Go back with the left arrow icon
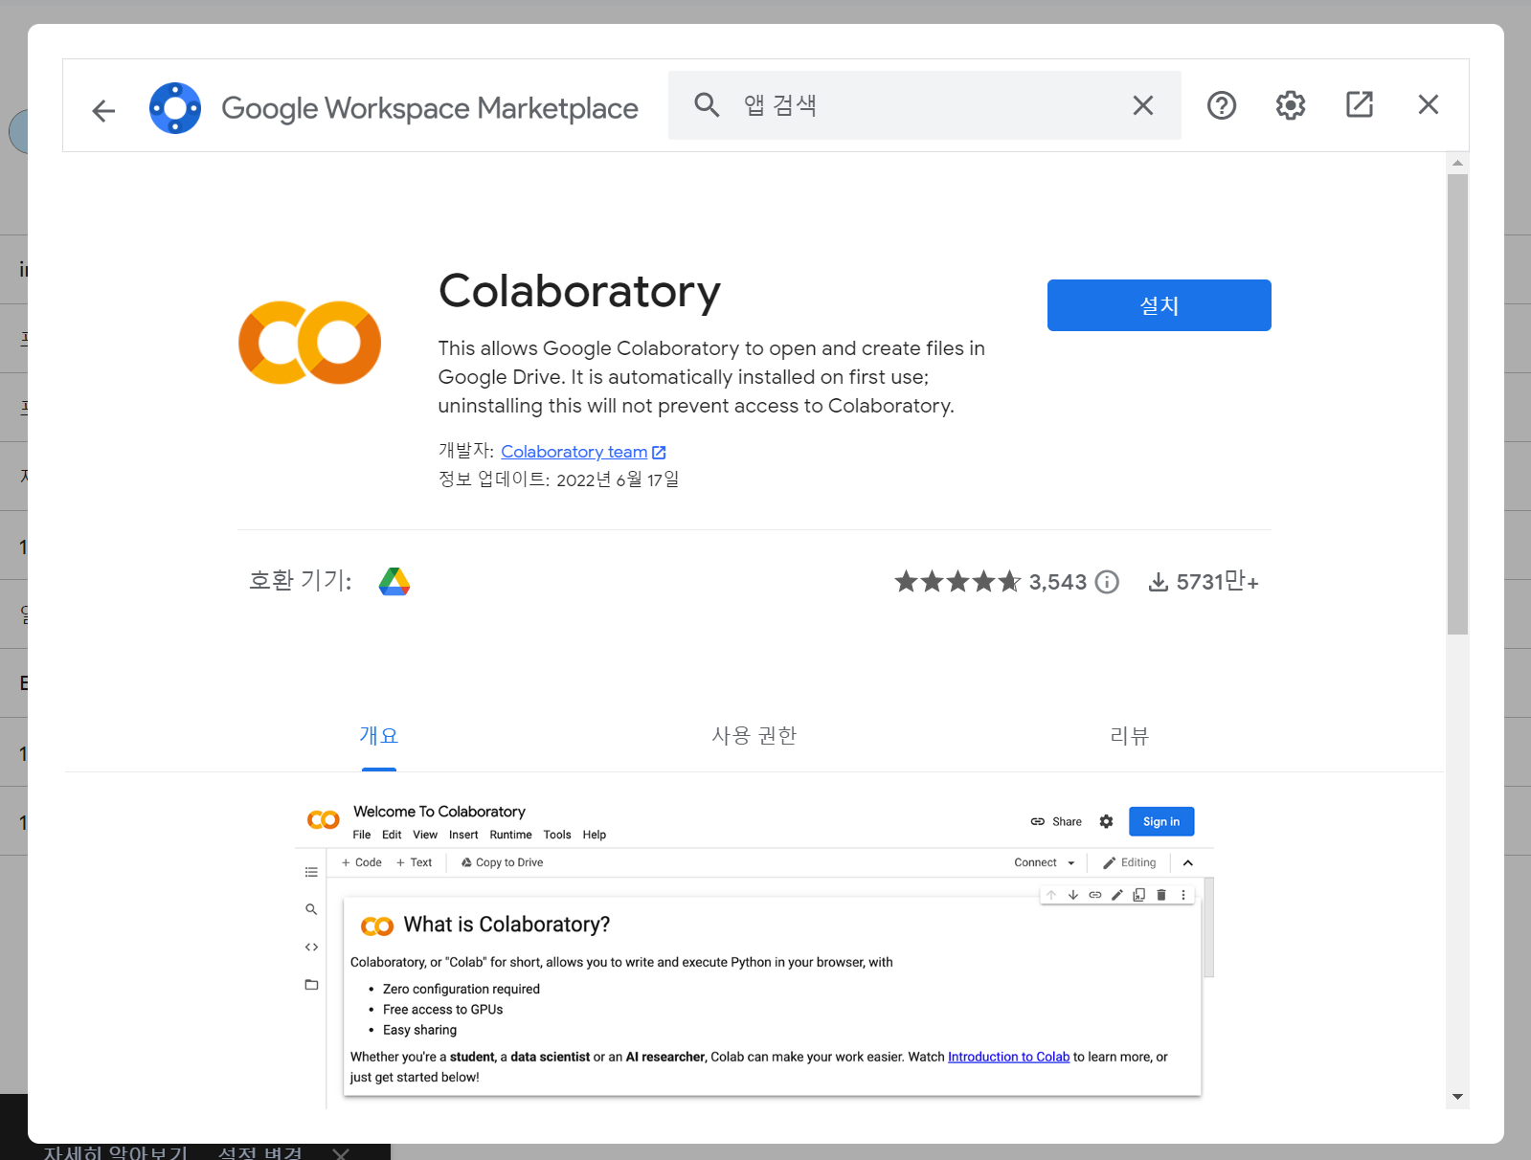This screenshot has height=1160, width=1531. coord(103,110)
